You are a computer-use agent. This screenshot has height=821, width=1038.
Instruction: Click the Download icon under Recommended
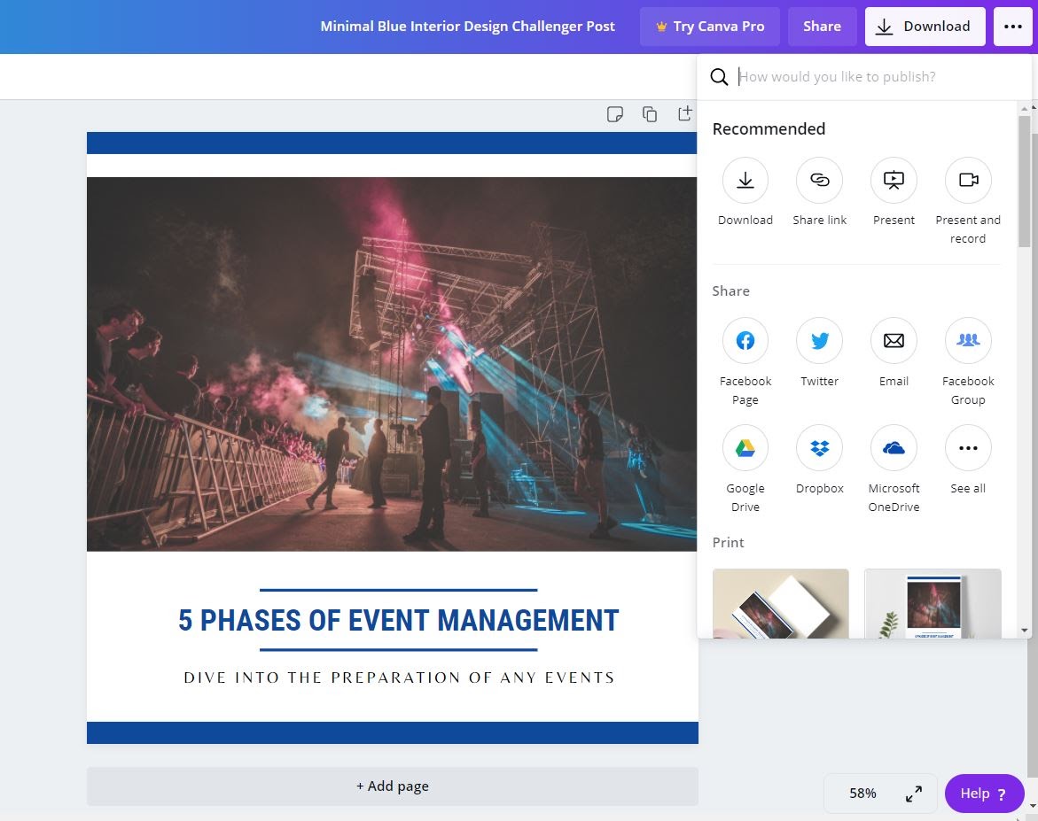(x=745, y=180)
